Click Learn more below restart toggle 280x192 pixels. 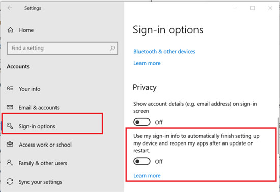click(147, 176)
